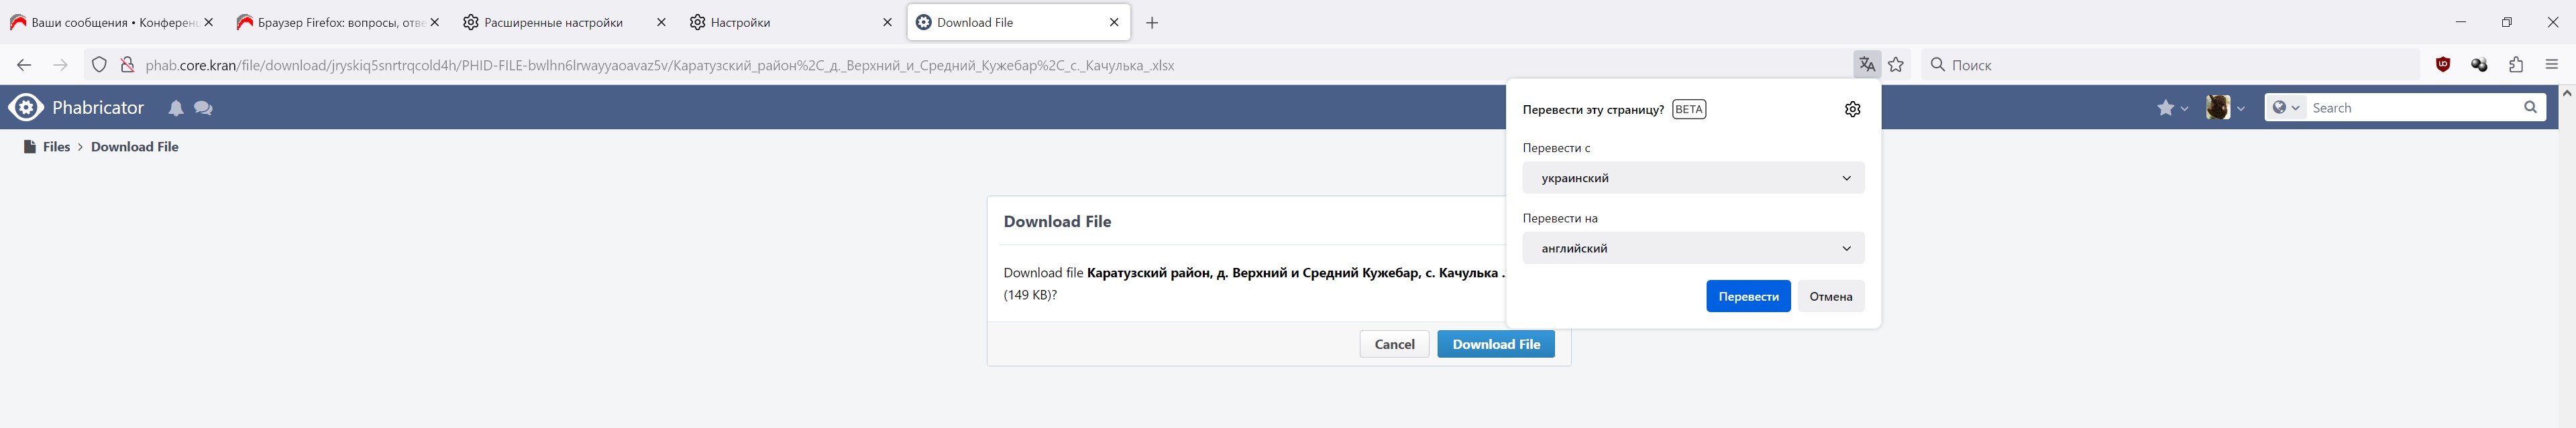Open the Firefox hamburger application menu

click(x=2551, y=65)
